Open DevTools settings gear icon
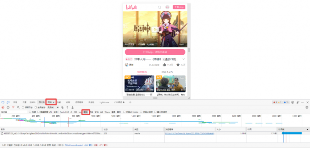Viewport: 310px width, 148px height. tap(293, 102)
